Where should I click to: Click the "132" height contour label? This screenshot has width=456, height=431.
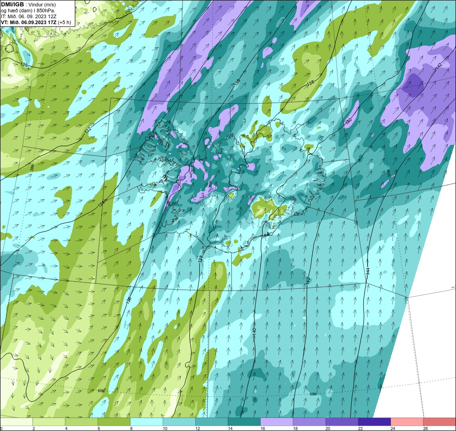pos(88,130)
